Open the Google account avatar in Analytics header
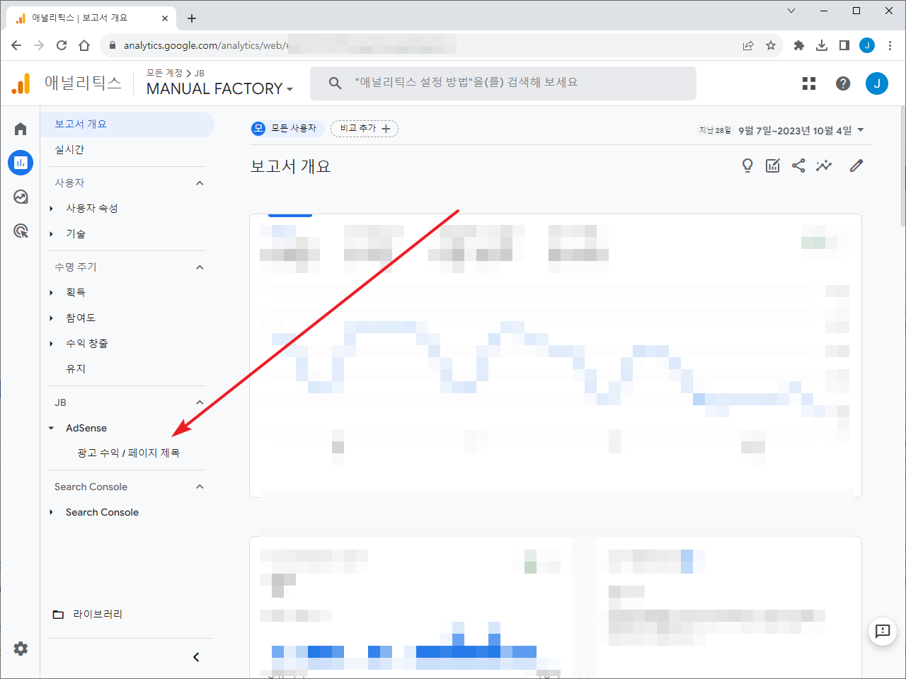This screenshot has width=906, height=679. tap(877, 83)
